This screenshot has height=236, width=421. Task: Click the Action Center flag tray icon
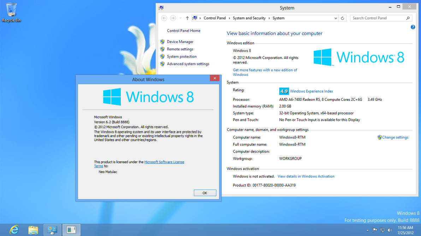(x=375, y=230)
